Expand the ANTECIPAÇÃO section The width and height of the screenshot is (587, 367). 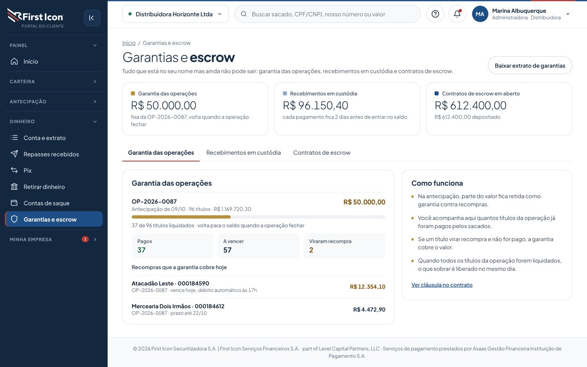click(54, 102)
